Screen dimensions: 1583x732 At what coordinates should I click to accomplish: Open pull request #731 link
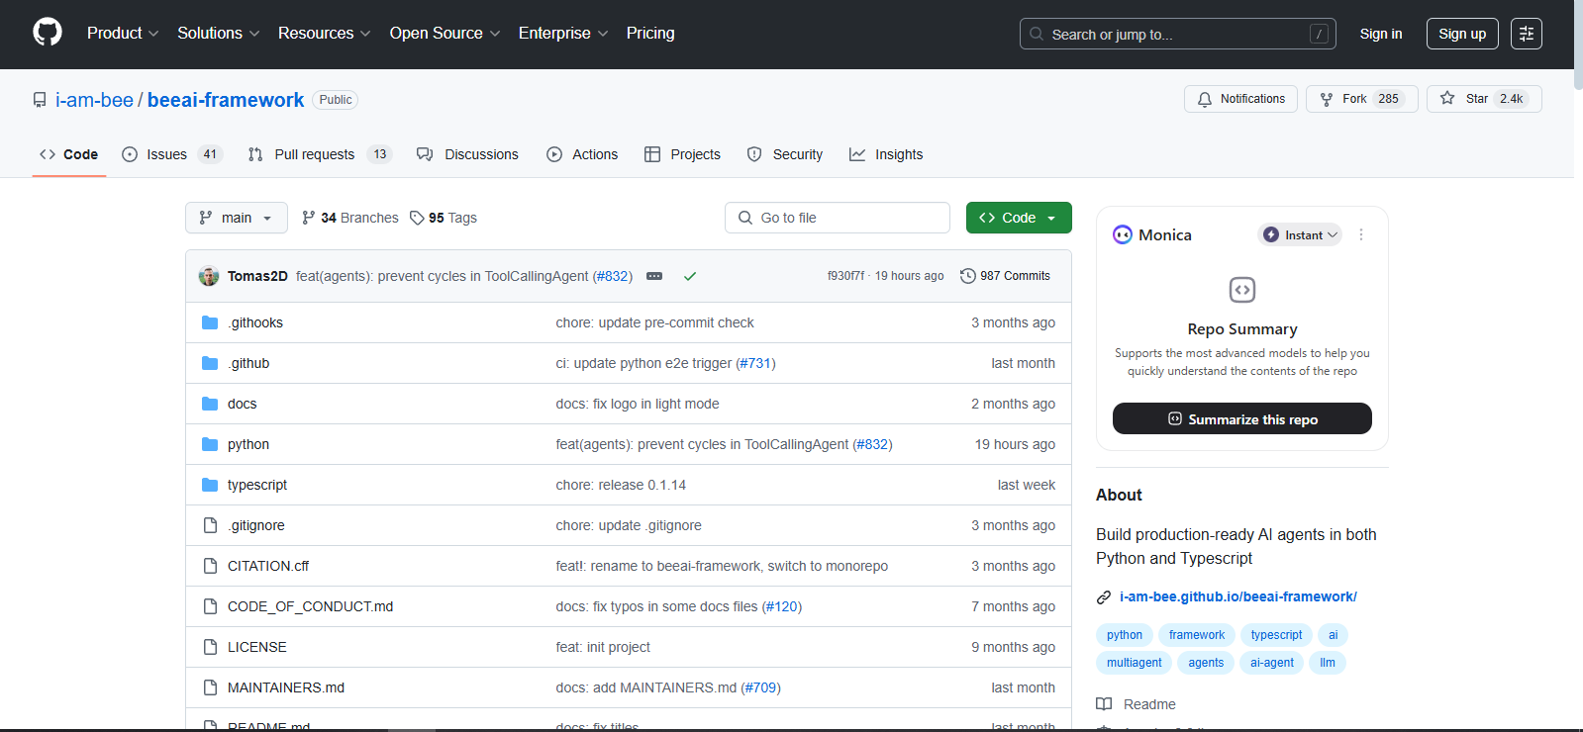(756, 363)
